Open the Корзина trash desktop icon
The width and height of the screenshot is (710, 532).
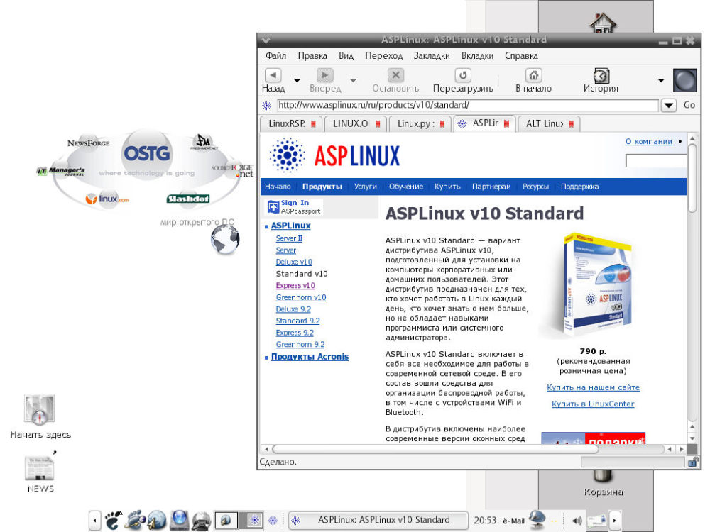click(603, 476)
